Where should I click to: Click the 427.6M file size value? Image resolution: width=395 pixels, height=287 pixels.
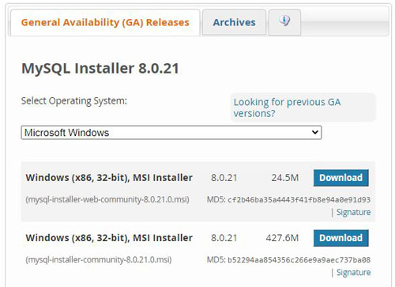tap(282, 238)
